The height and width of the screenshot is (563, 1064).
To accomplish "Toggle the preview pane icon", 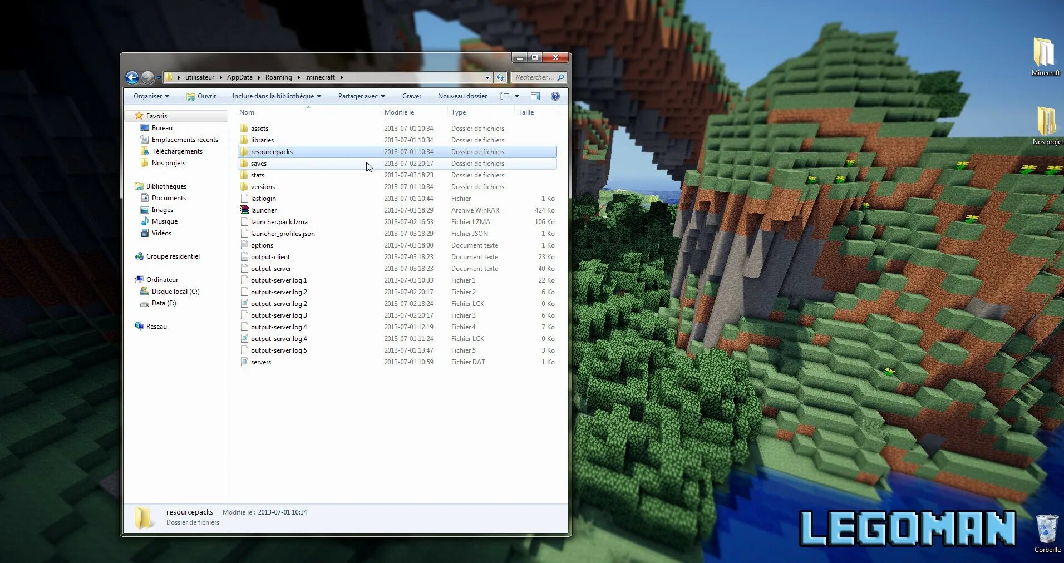I will click(535, 96).
